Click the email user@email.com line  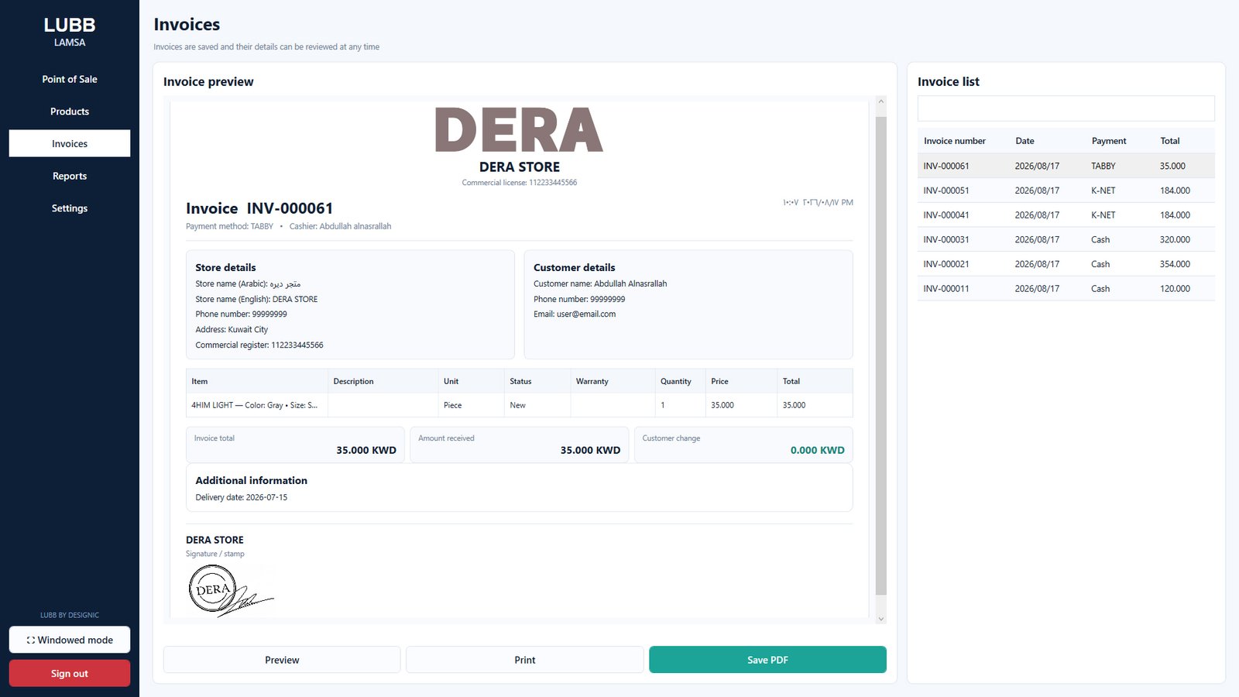coord(575,314)
